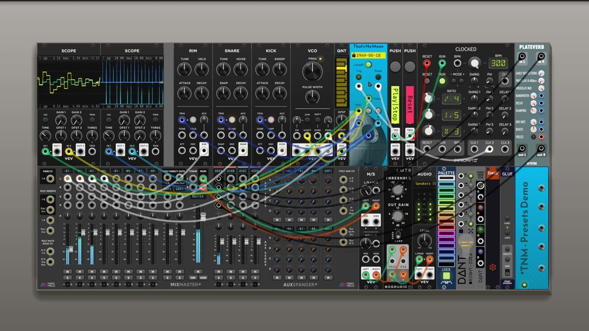Click the KICK module SWEEP knob

point(279,69)
